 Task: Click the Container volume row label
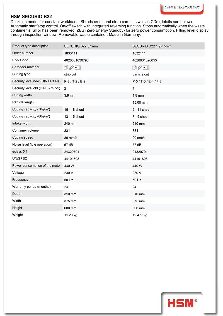coord(26,130)
